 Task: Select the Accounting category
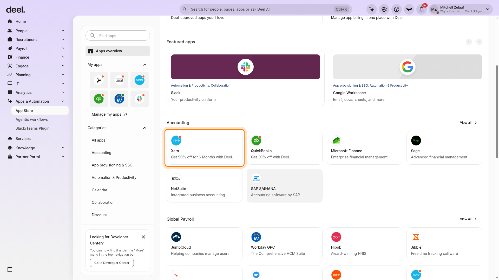[101, 153]
